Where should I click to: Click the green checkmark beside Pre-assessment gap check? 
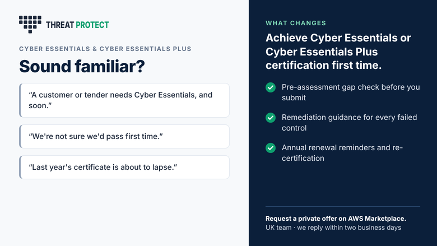[x=271, y=87]
